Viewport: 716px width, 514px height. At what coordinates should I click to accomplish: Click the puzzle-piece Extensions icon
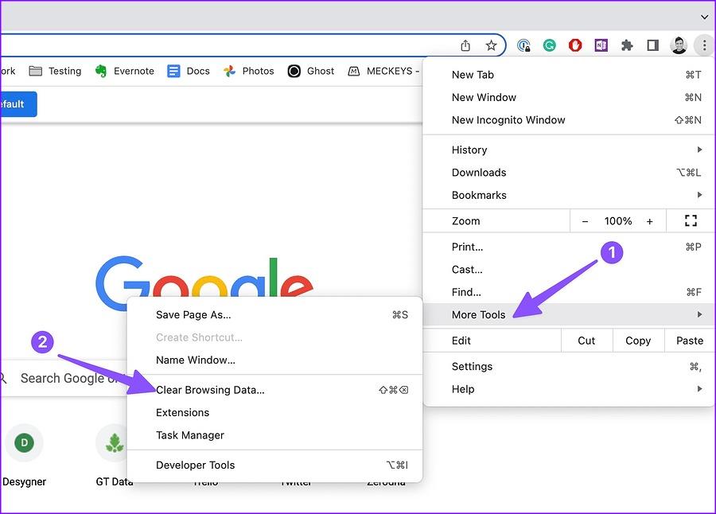coord(626,45)
